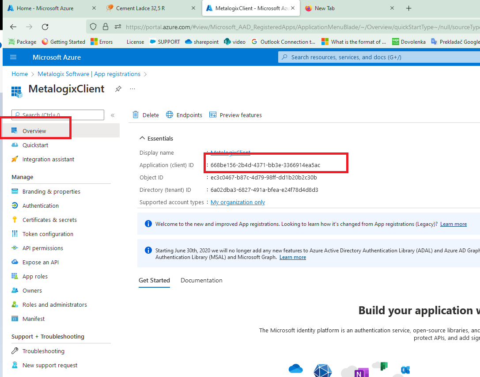Click the Troubleshooting wrench icon
Image resolution: width=480 pixels, height=377 pixels.
pyautogui.click(x=15, y=350)
